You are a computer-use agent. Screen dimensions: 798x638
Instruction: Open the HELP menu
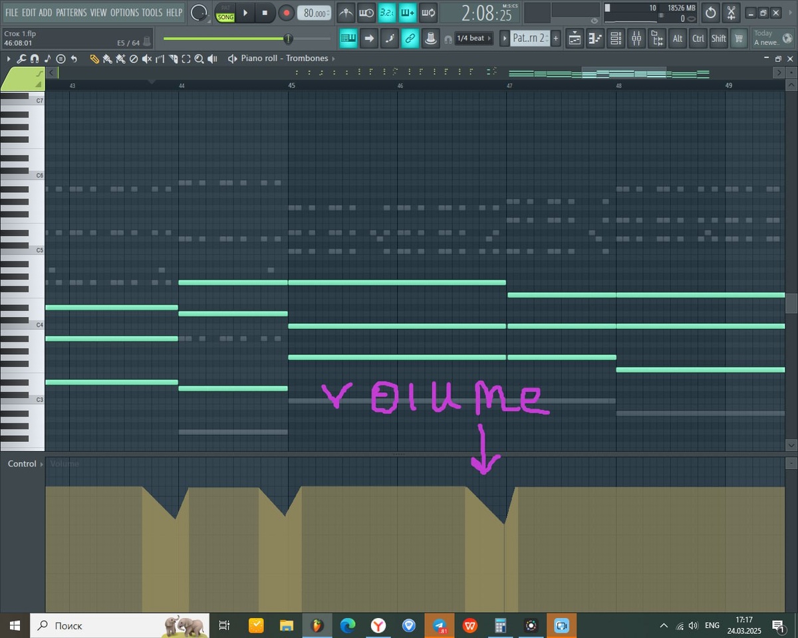coord(174,13)
